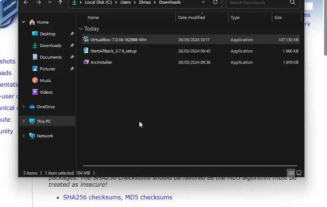This screenshot has height=207, width=327.
Task: Navigate to Dimas breadcrumb
Action: point(145,2)
